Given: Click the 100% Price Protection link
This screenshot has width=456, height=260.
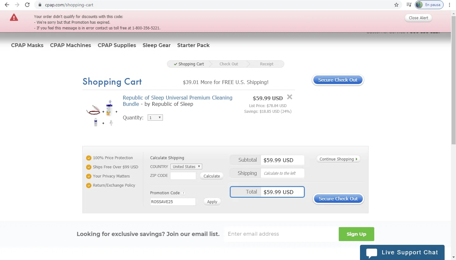Looking at the screenshot, I should (x=113, y=158).
